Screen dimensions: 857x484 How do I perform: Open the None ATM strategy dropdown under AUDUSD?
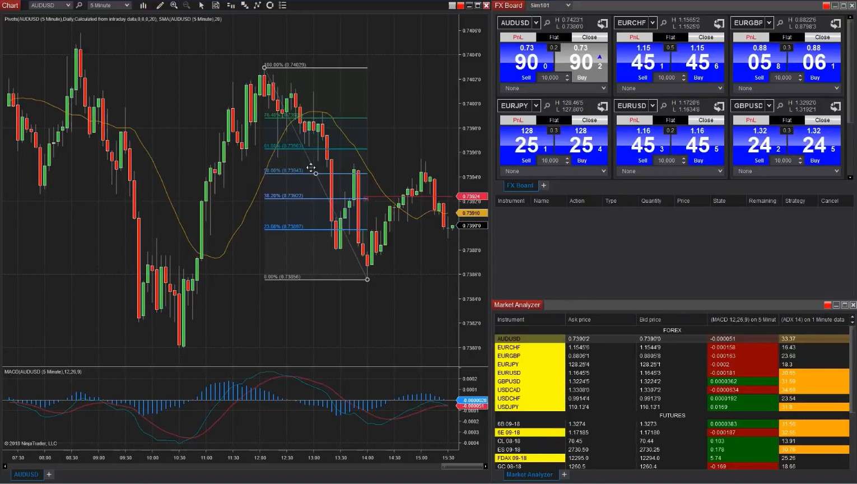pyautogui.click(x=553, y=89)
